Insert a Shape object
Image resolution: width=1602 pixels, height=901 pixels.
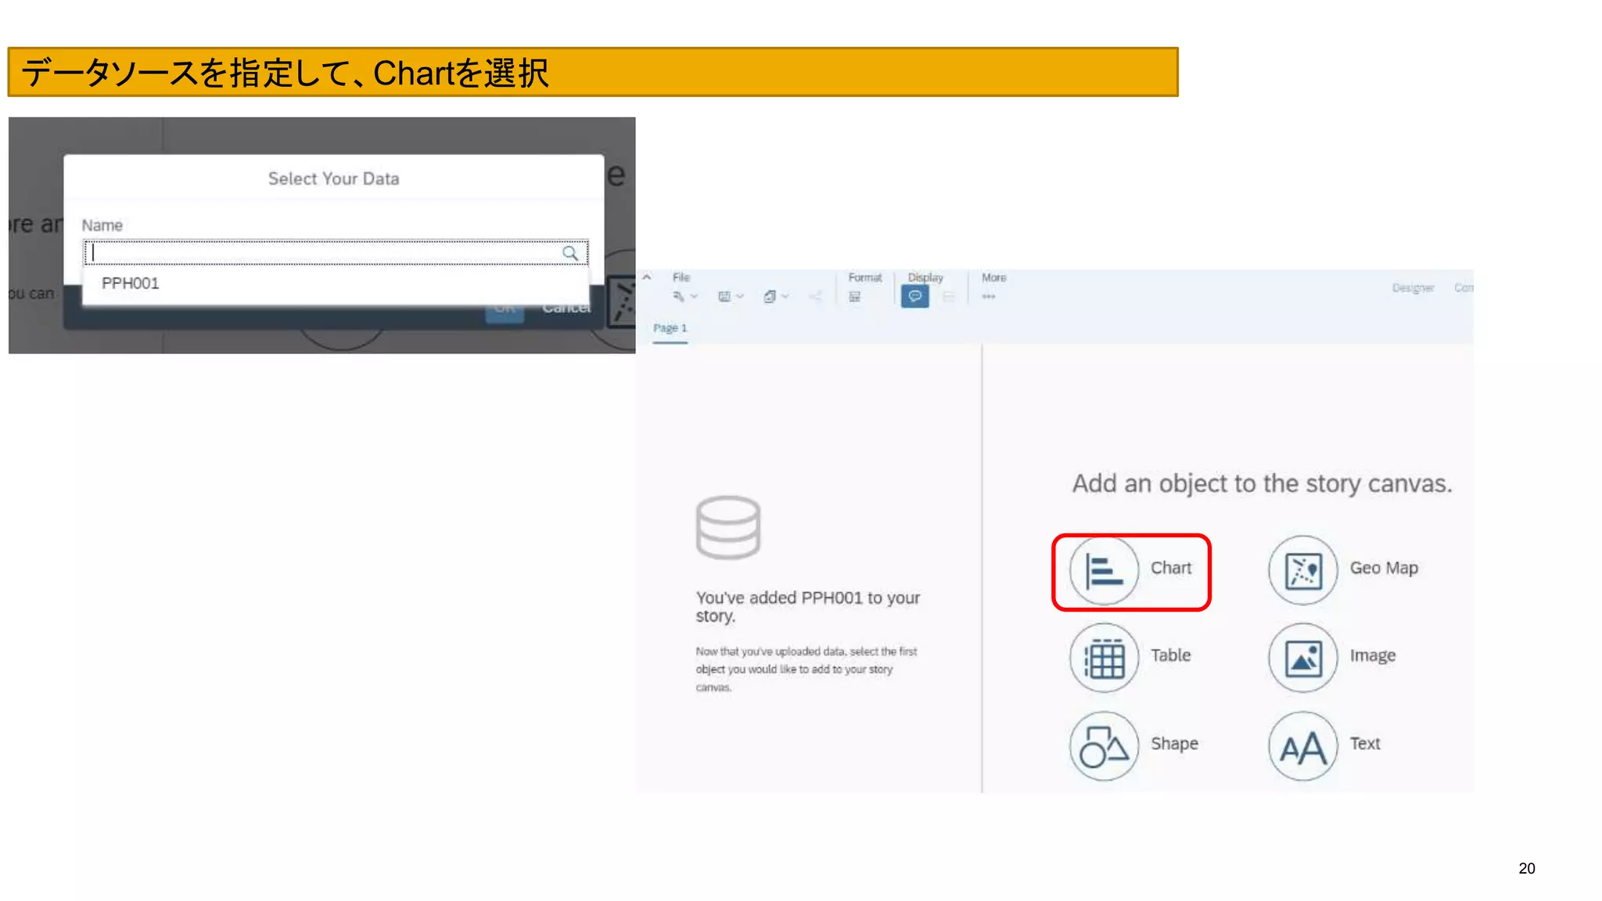[1104, 745]
